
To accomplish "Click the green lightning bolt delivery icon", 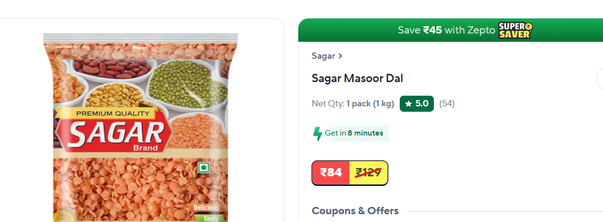I will click(318, 134).
